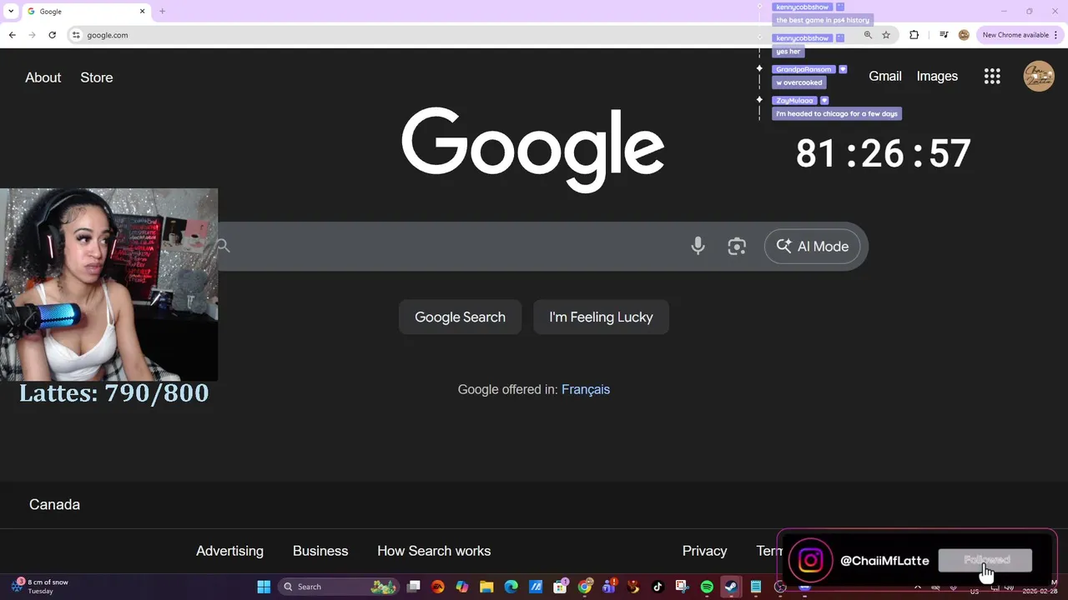1068x600 pixels.
Task: Open the Google apps grid
Action: [x=992, y=77]
